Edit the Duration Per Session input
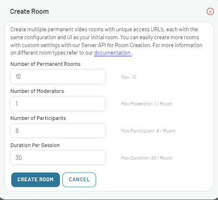This screenshot has height=200, width=218. coord(58,157)
